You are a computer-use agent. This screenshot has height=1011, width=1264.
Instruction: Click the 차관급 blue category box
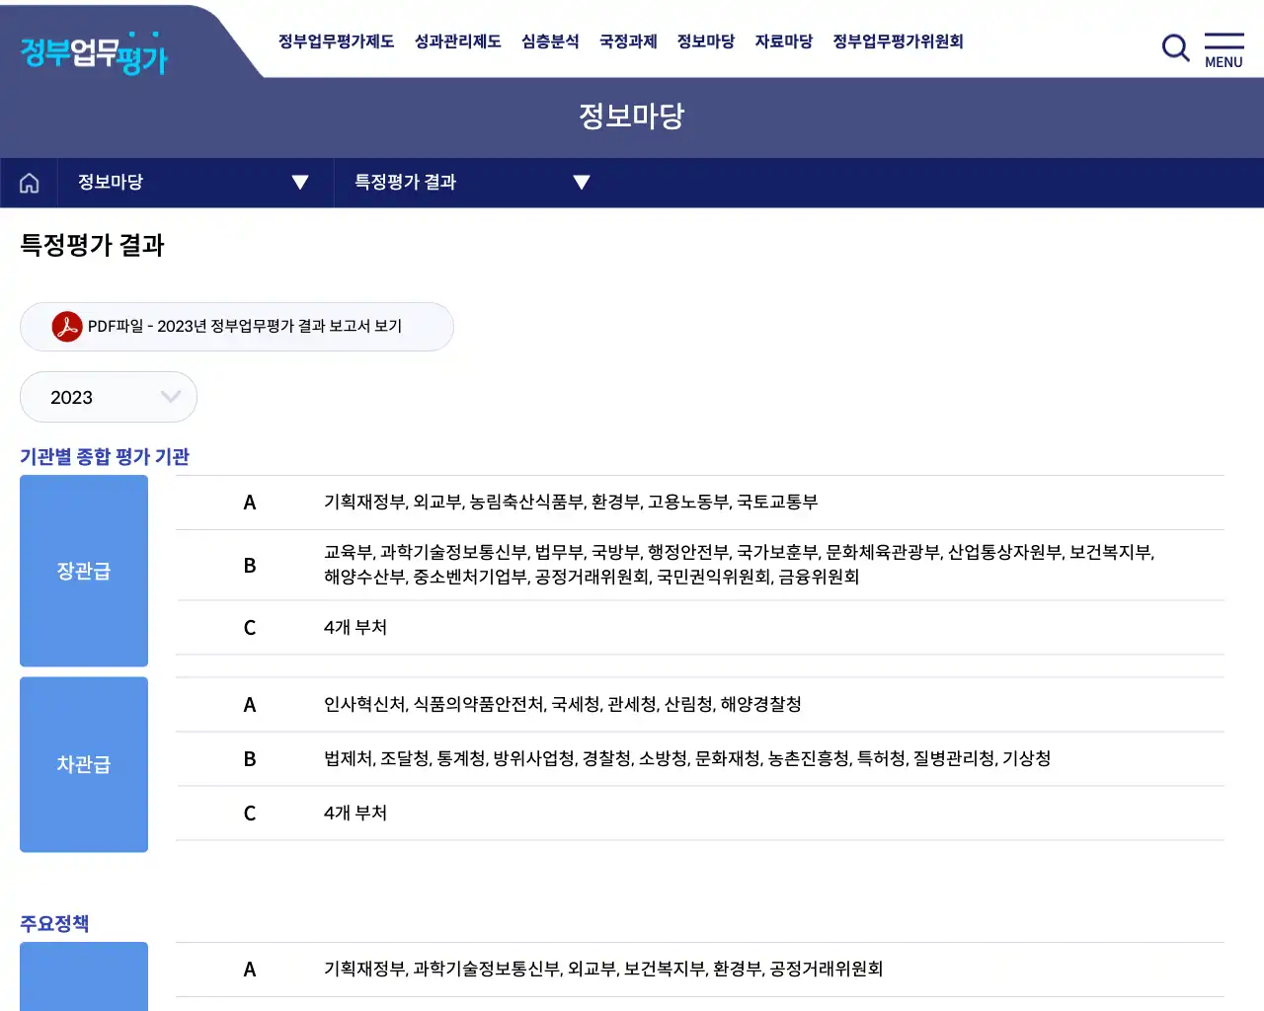point(84,764)
